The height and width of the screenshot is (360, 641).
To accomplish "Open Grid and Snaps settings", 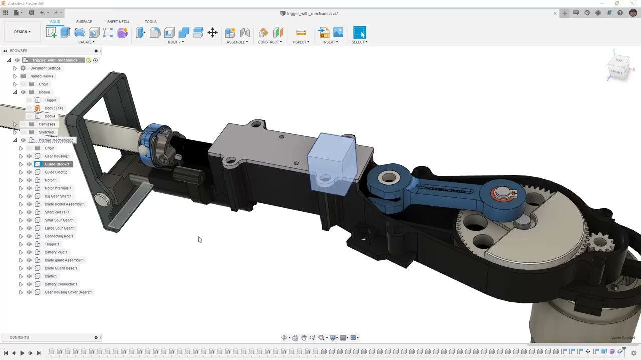I will (x=344, y=338).
